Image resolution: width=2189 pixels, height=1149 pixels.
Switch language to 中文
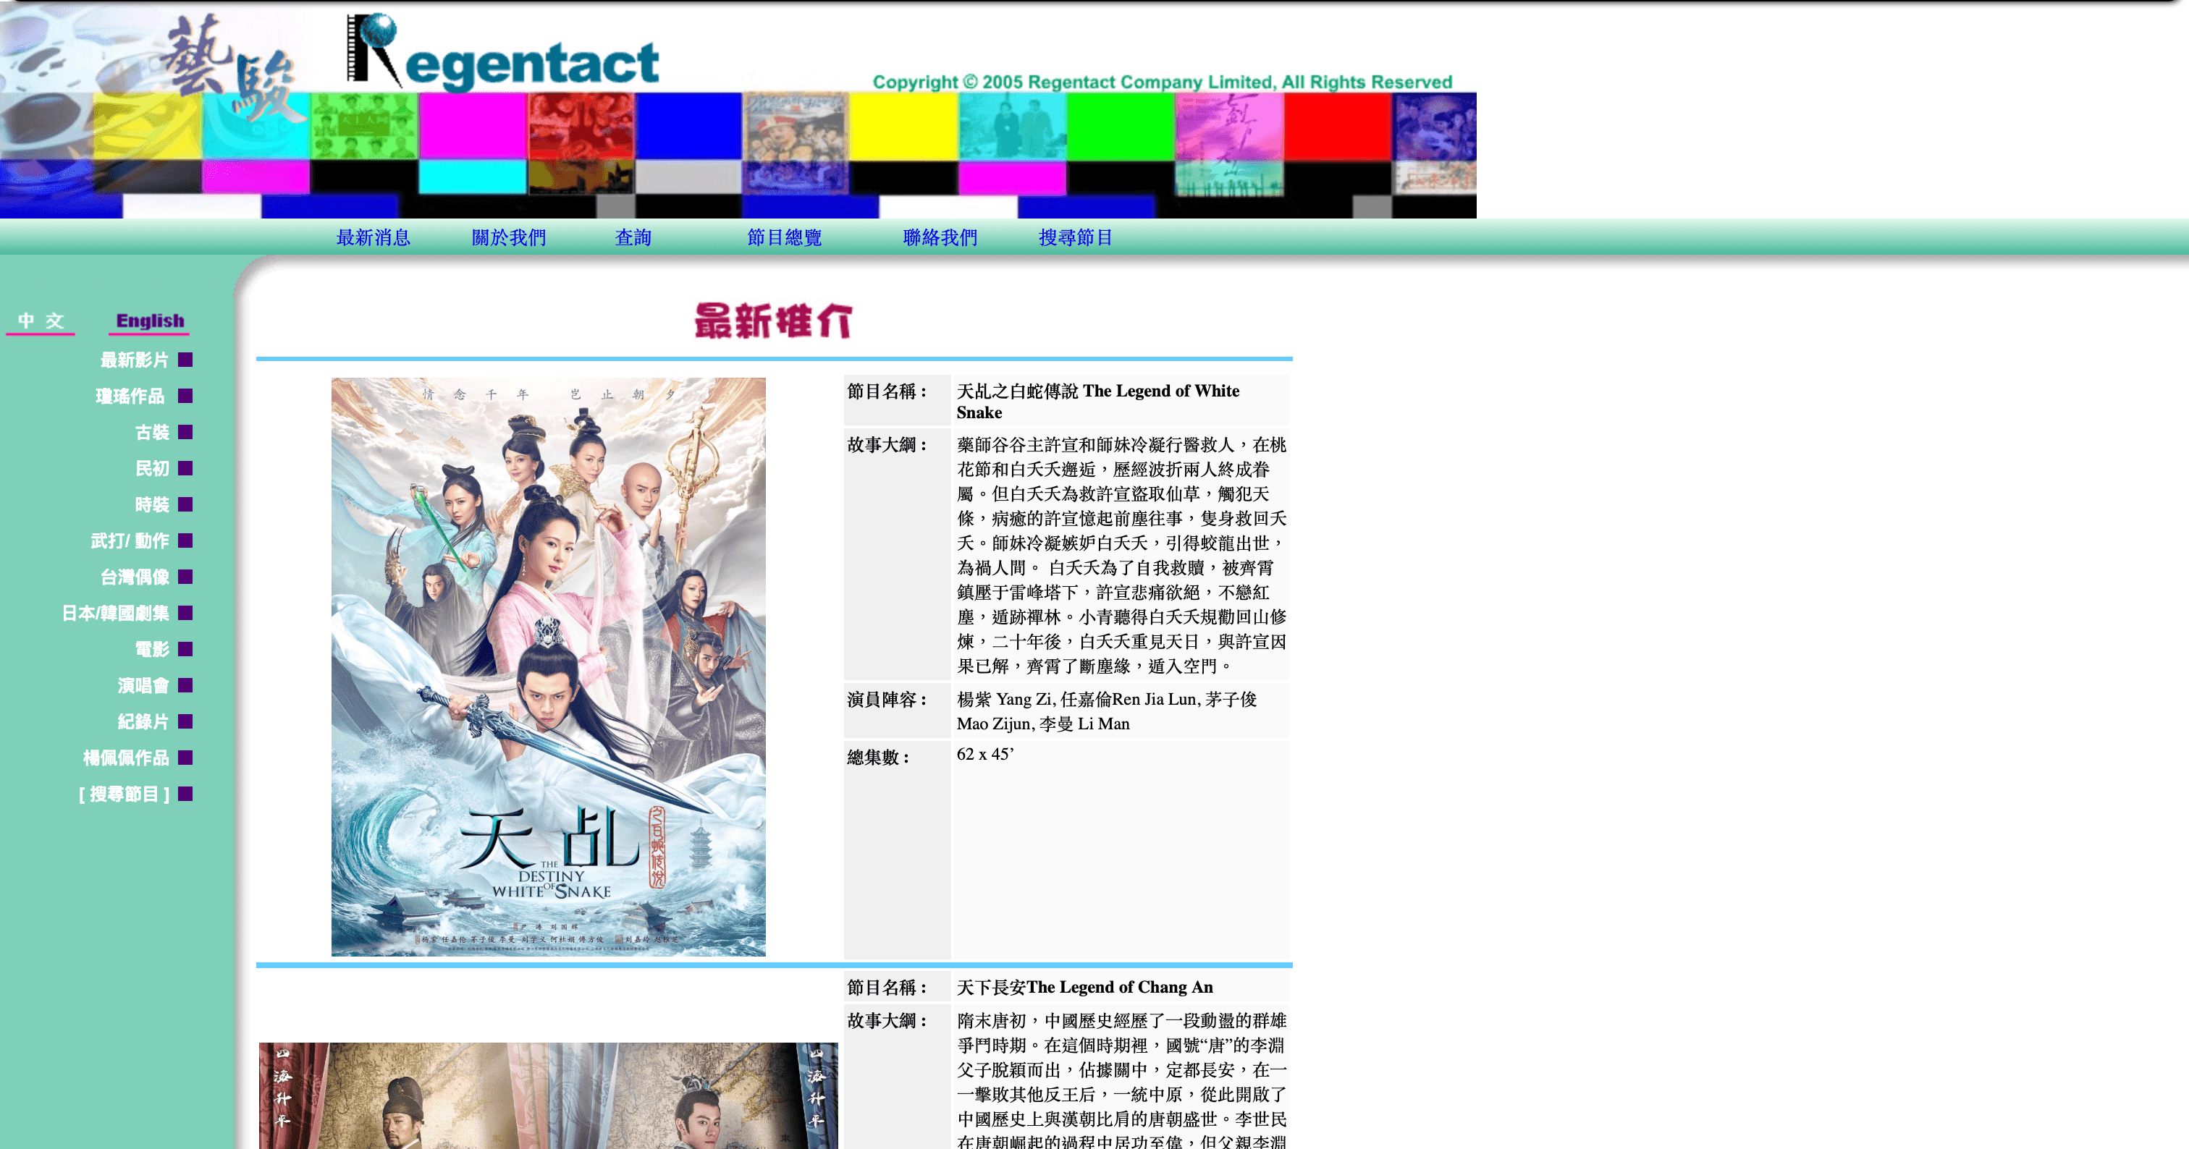click(41, 322)
